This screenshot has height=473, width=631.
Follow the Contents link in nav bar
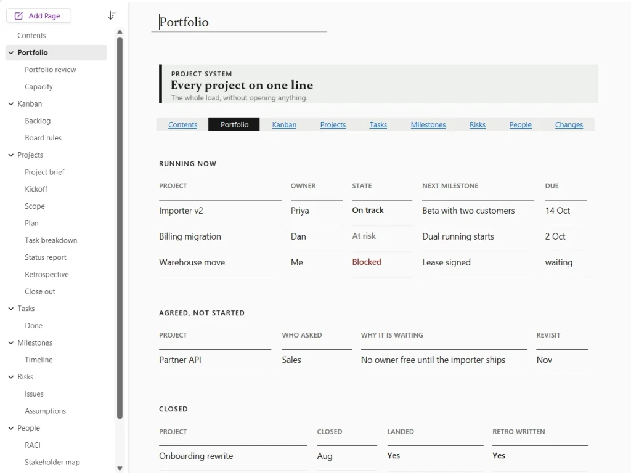(x=182, y=124)
